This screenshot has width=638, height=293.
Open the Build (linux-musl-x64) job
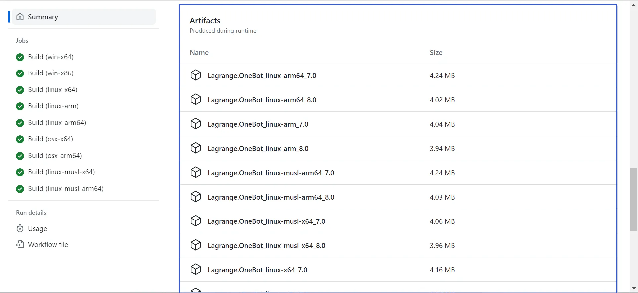click(61, 172)
